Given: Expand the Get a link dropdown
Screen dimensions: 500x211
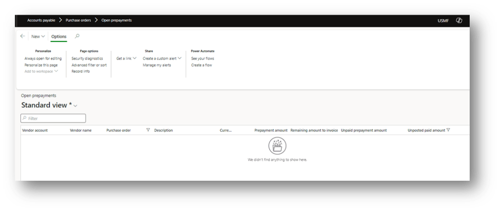Looking at the screenshot, I should (x=126, y=59).
